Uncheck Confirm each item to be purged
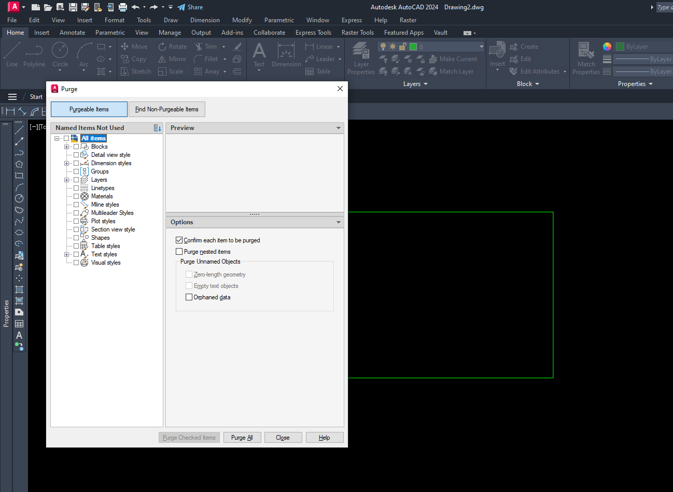Screen dimensions: 673x492 click(179, 240)
